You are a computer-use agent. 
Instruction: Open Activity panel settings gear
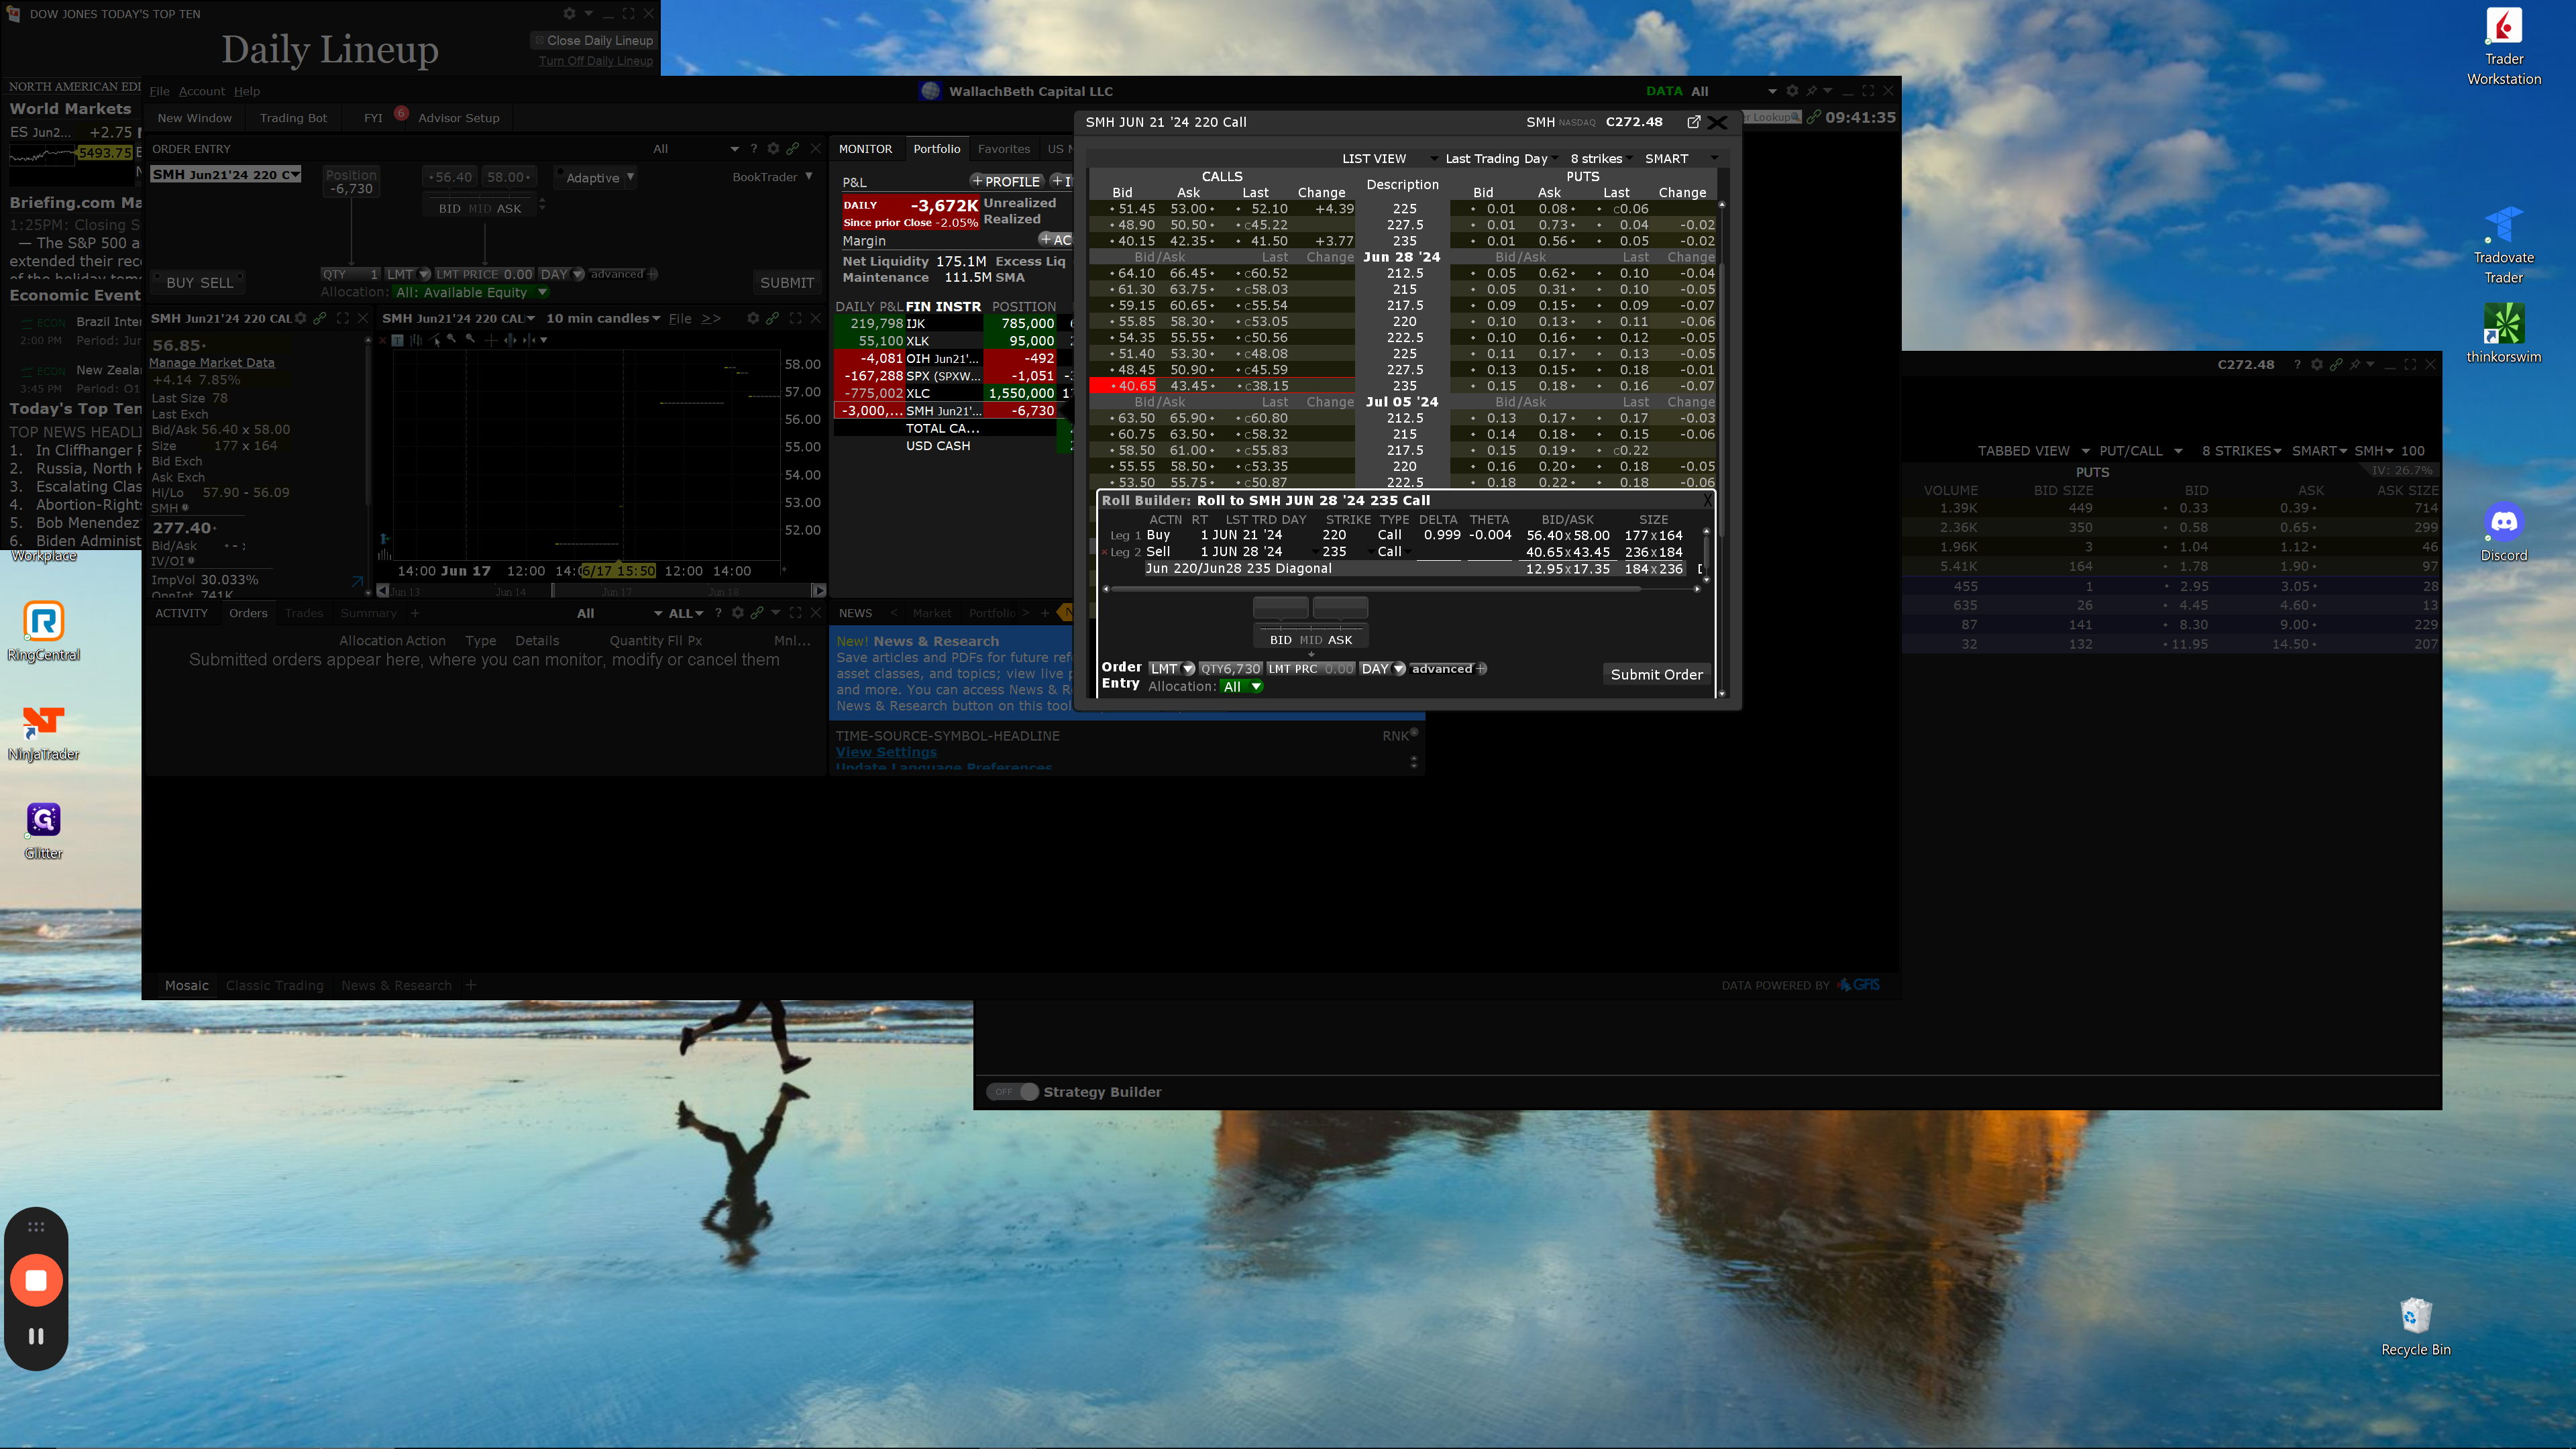(x=737, y=613)
